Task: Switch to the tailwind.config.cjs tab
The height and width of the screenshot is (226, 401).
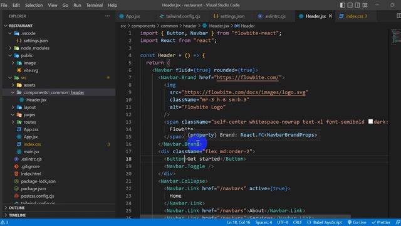Action: pos(180,16)
